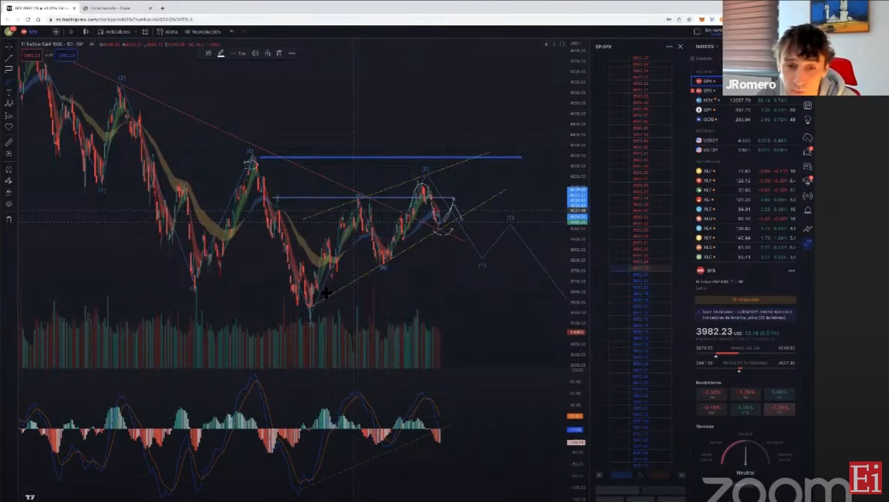This screenshot has height=502, width=889.
Task: Toggle the Sin nombre layout checkbox
Action: coord(697,32)
